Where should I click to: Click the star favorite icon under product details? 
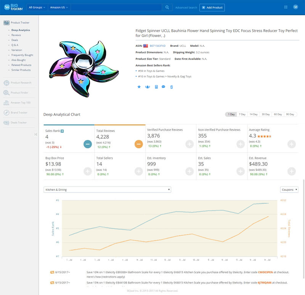(139, 87)
